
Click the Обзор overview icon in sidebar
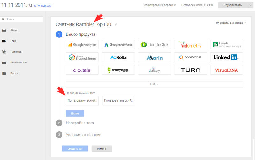pos(4,30)
